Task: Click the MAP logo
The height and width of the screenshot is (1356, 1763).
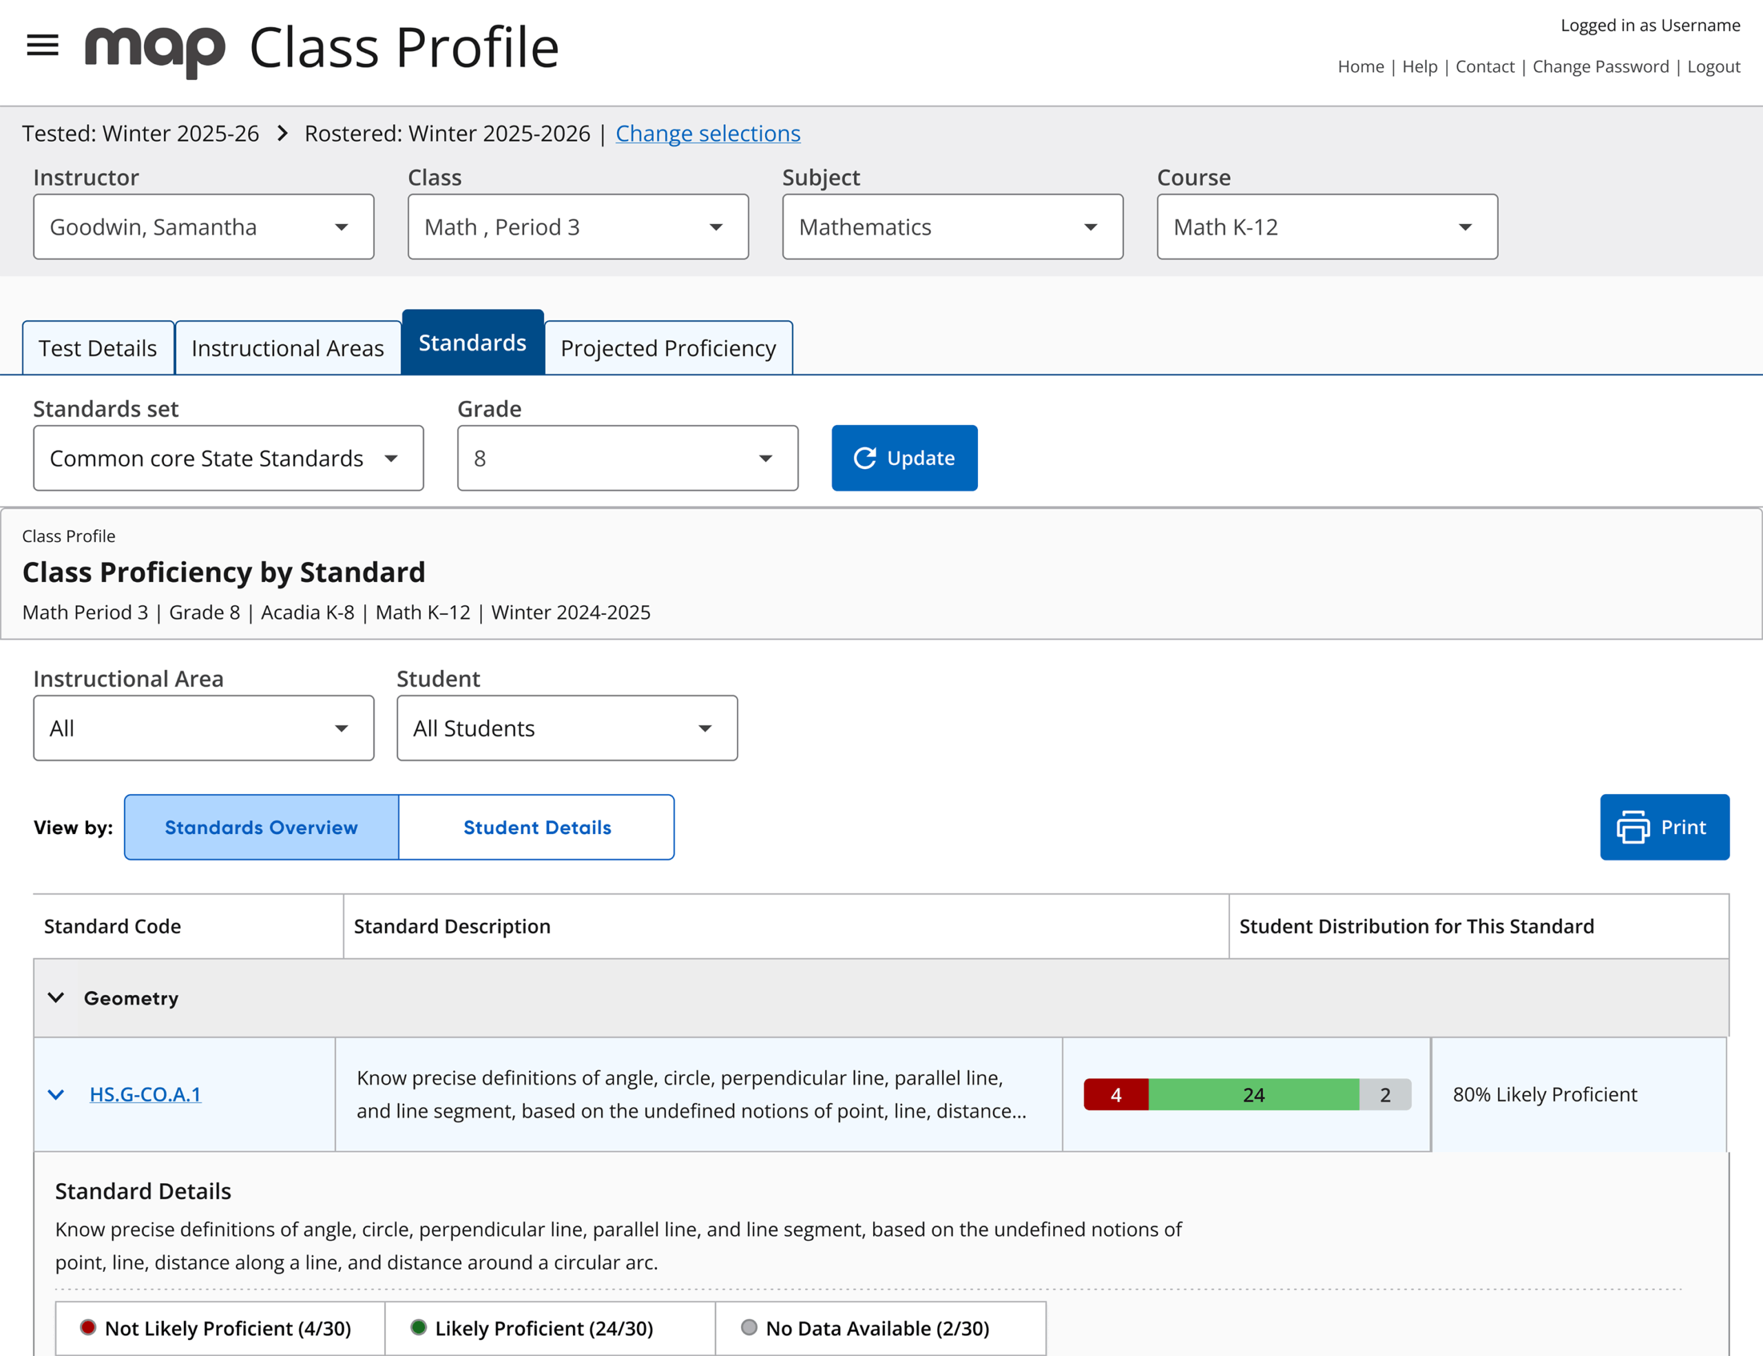Action: click(155, 50)
